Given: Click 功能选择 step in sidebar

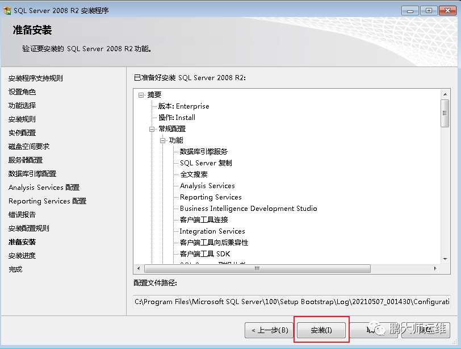Looking at the screenshot, I should pos(22,106).
